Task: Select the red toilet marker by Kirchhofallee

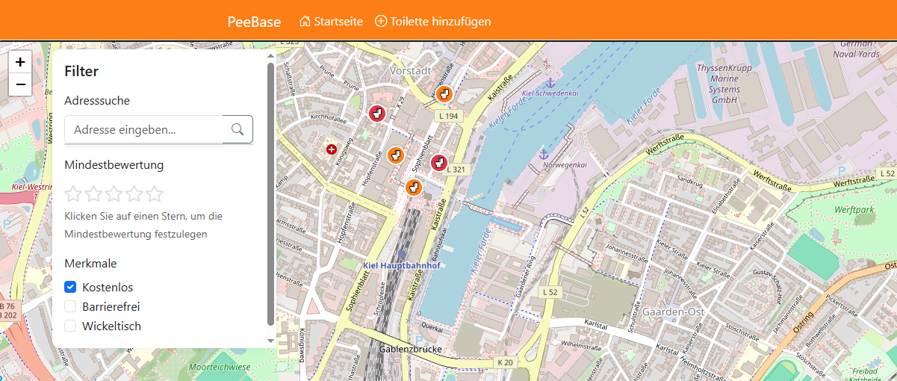Action: click(376, 114)
